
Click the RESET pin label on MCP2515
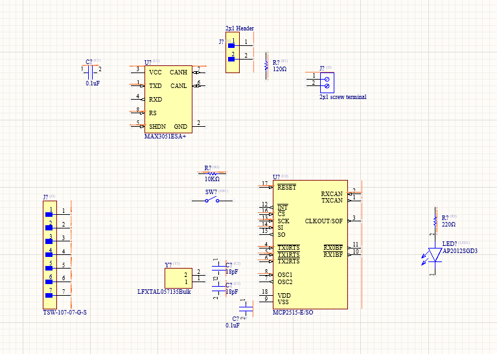pos(286,187)
